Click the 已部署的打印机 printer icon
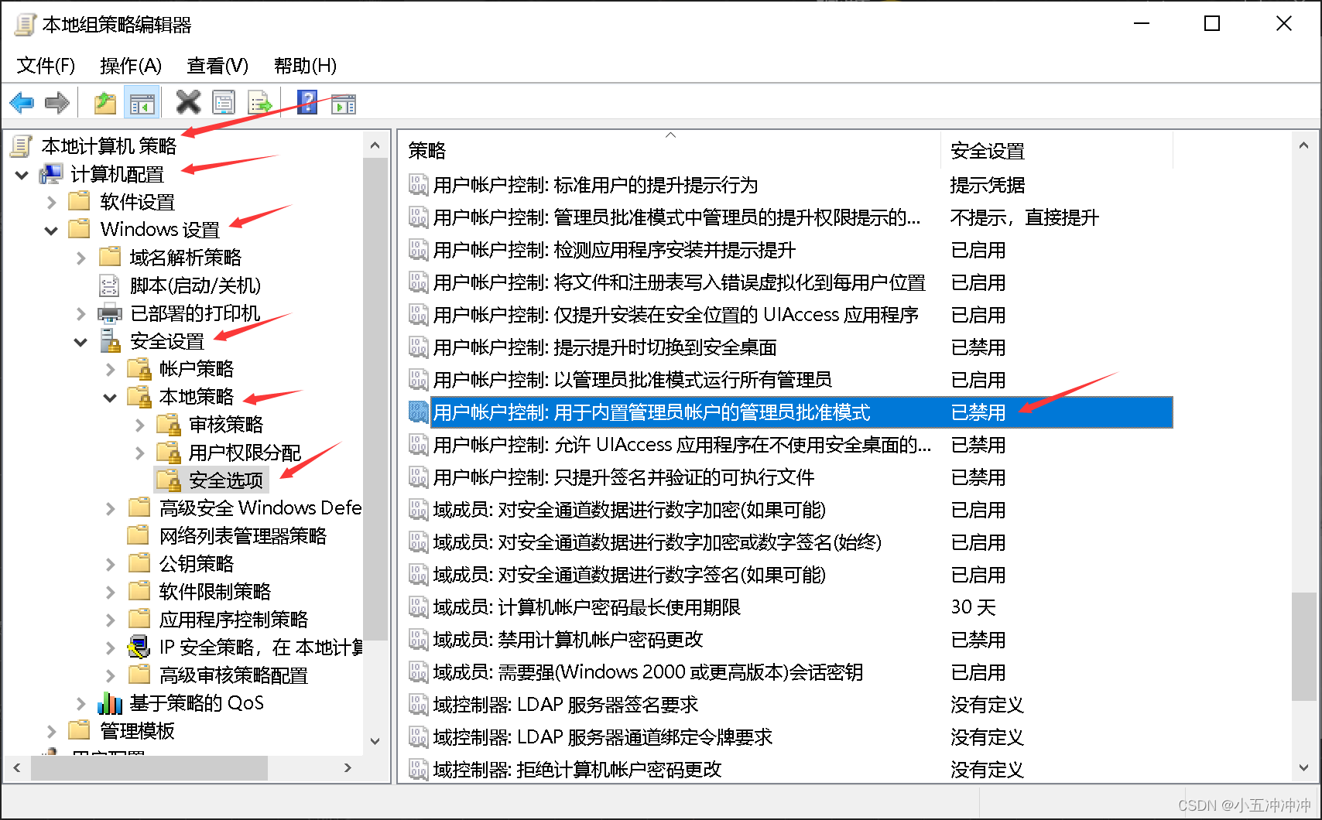 pyautogui.click(x=110, y=313)
